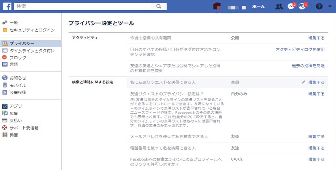Click the card icon beside 支払い
This screenshot has height=170, width=336.
click(x=5, y=121)
